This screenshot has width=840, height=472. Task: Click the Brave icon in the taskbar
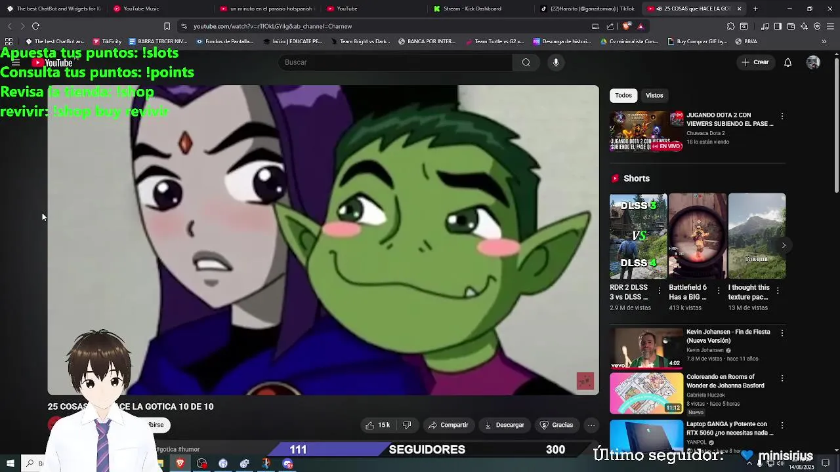point(180,463)
